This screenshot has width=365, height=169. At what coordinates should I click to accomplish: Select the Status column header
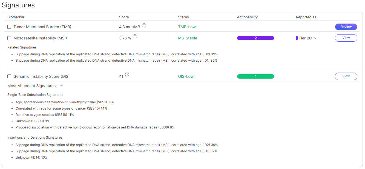pos(183,17)
